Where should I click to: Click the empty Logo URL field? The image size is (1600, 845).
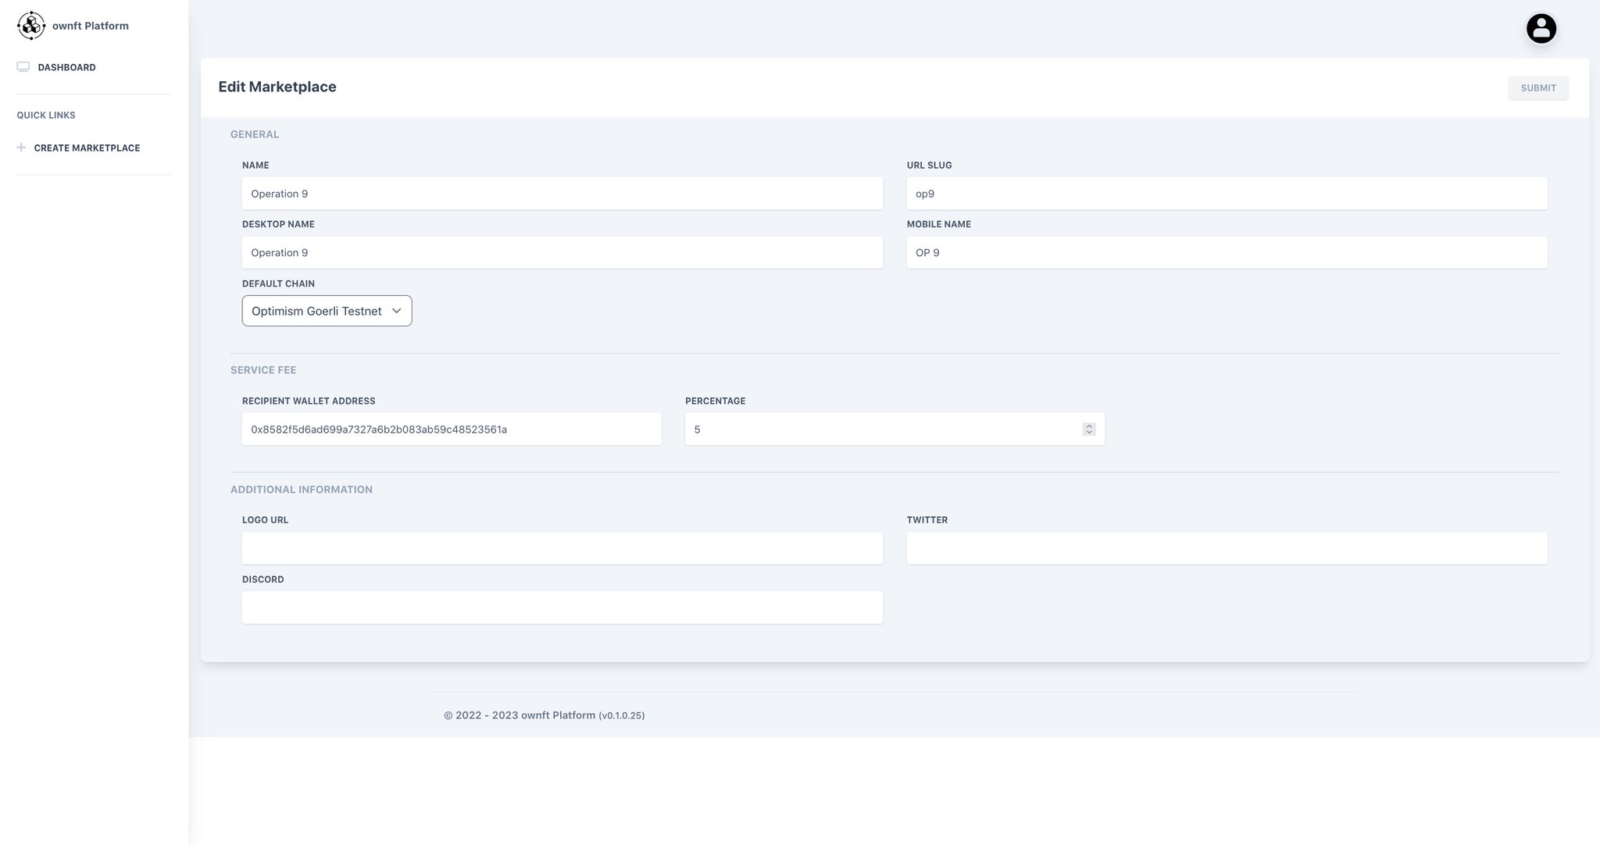coord(562,548)
